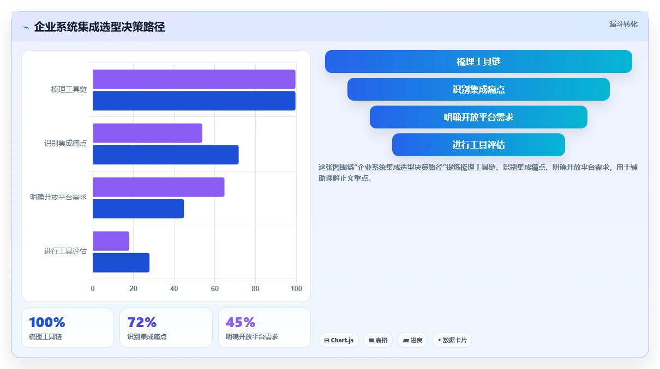Select the 梳理工具链 funnel stage
The image size is (660, 369).
pyautogui.click(x=478, y=61)
